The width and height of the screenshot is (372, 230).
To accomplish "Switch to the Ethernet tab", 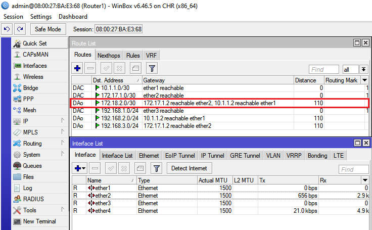I will tap(149, 156).
